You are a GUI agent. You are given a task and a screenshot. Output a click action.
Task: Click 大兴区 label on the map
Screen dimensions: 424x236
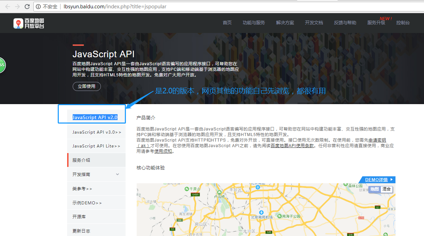[249, 231]
